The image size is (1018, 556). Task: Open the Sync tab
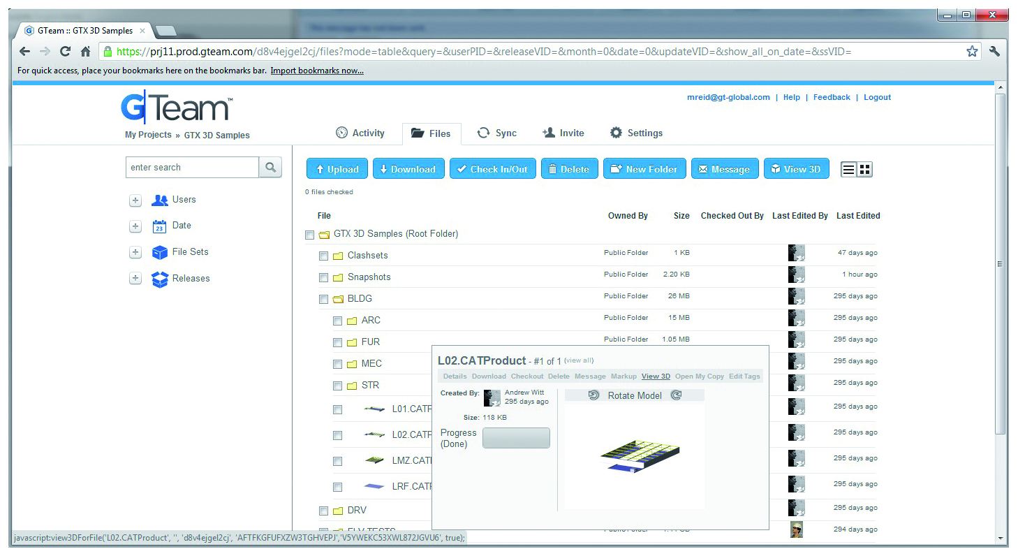pyautogui.click(x=497, y=133)
